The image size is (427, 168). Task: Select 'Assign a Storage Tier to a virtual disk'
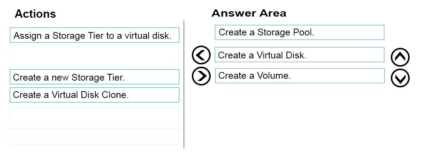[x=95, y=35]
